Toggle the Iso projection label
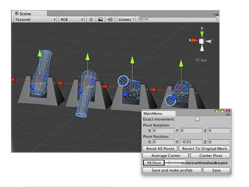 click(201, 60)
